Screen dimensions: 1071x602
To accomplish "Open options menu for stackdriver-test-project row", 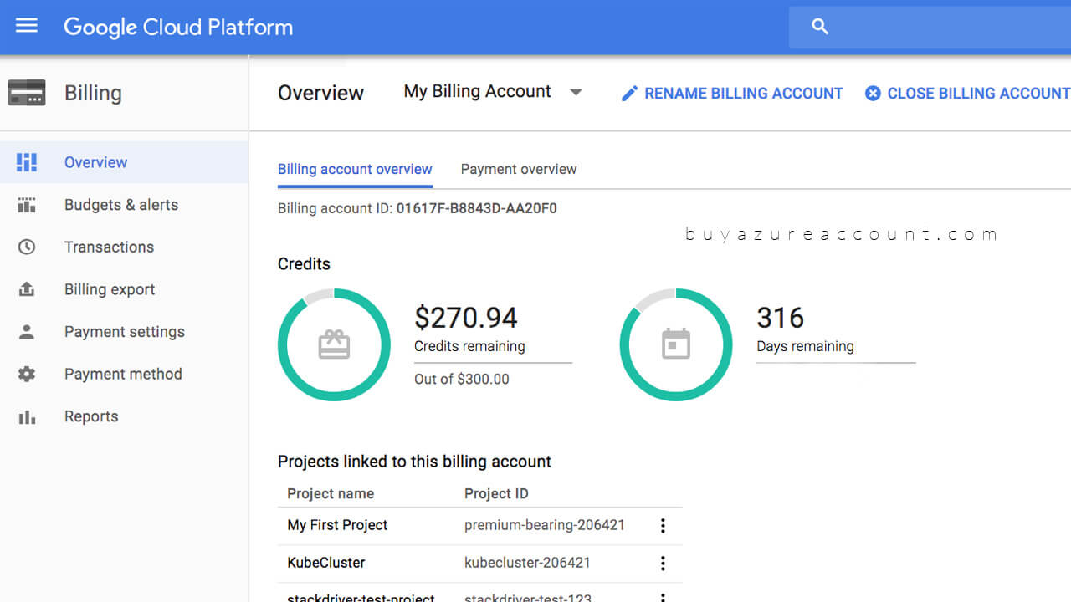I will pos(663,598).
